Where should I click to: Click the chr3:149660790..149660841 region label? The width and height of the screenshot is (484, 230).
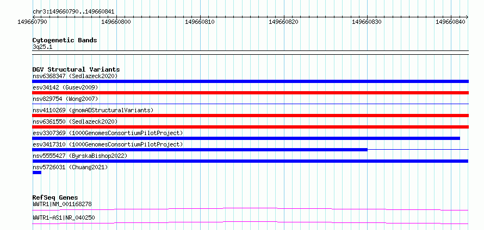click(73, 12)
